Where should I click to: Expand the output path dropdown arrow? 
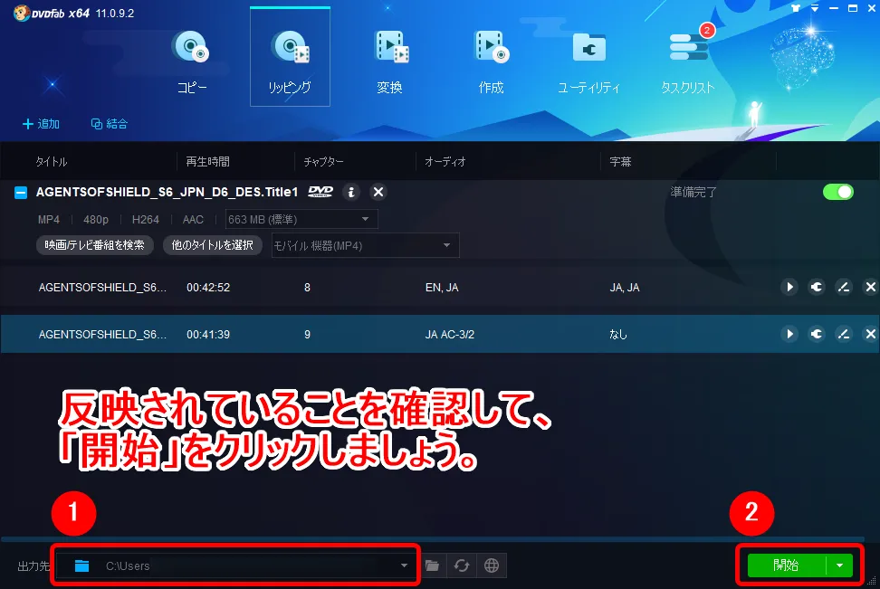point(404,565)
